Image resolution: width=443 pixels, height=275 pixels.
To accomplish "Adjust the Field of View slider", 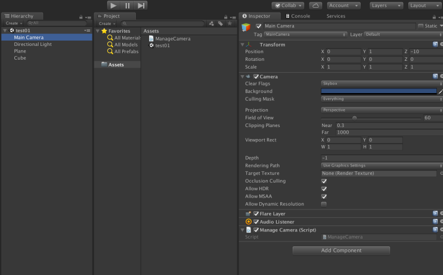I will [x=371, y=118].
